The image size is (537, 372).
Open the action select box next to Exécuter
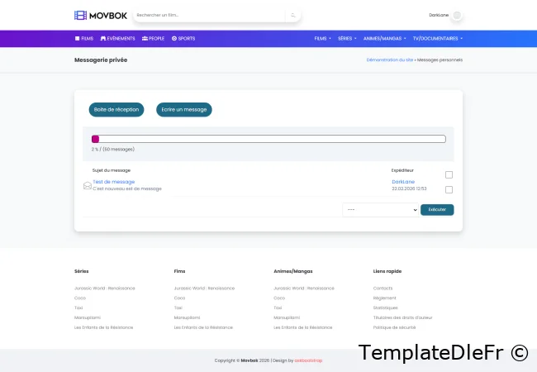(x=381, y=210)
